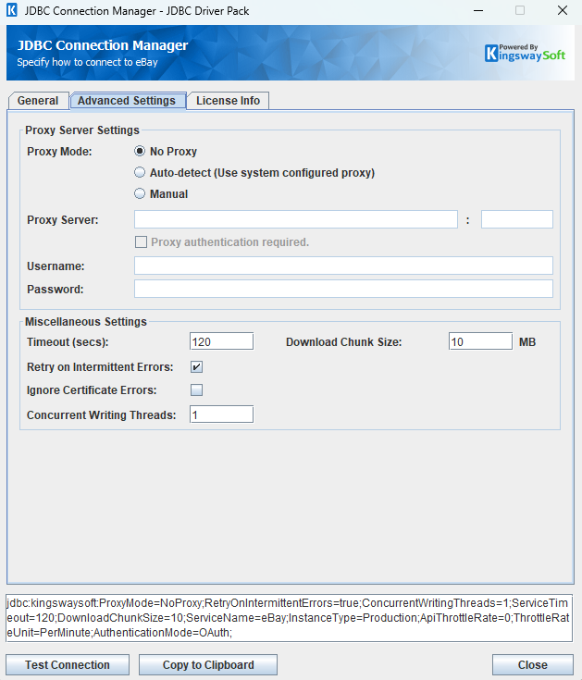Click the Proxy Server host field
The height and width of the screenshot is (680, 582).
[x=296, y=219]
